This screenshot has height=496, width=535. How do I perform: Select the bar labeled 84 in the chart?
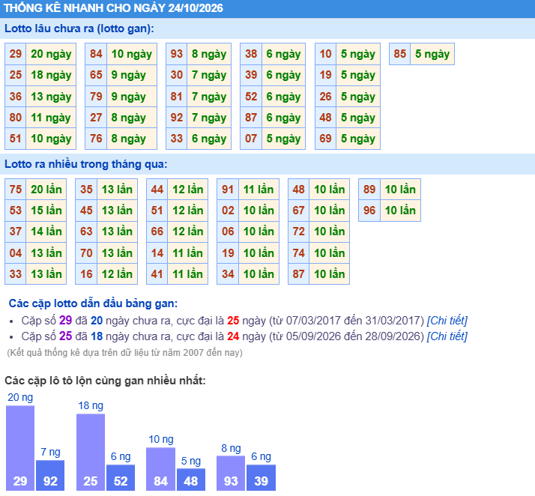tap(160, 469)
